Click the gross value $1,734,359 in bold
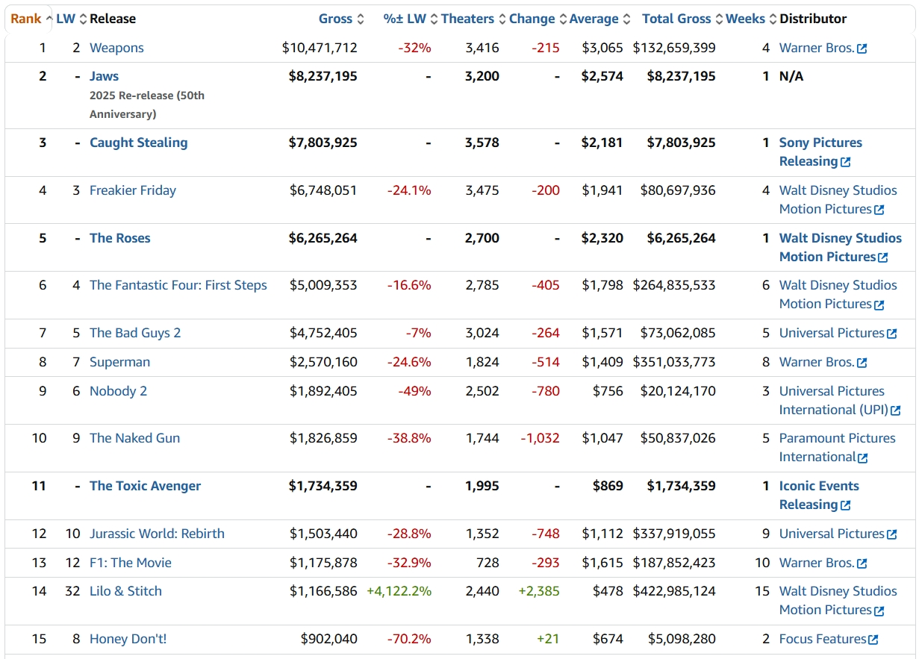Viewport: 922px width, 659px height. 323,486
